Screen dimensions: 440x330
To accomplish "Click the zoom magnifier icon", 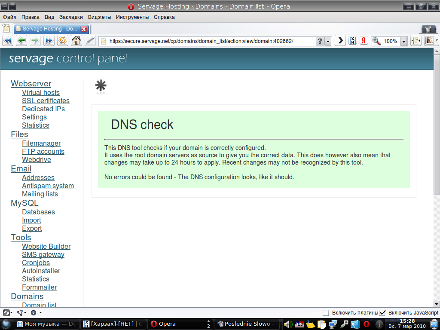I will [x=376, y=41].
